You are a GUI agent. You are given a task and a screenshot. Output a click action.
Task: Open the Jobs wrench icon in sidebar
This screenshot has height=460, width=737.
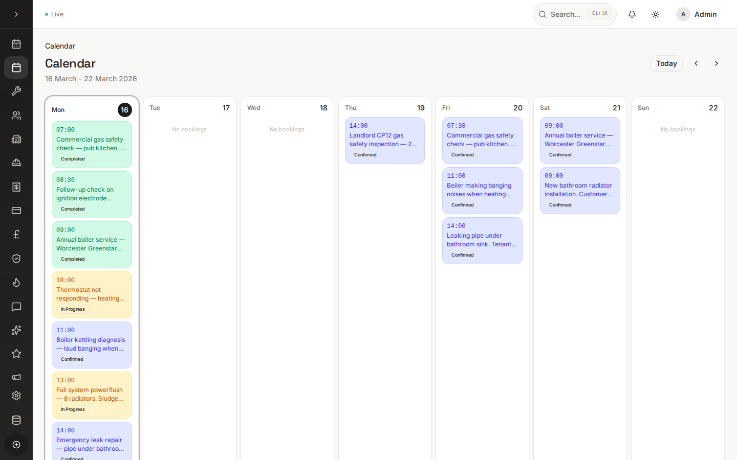click(x=16, y=91)
